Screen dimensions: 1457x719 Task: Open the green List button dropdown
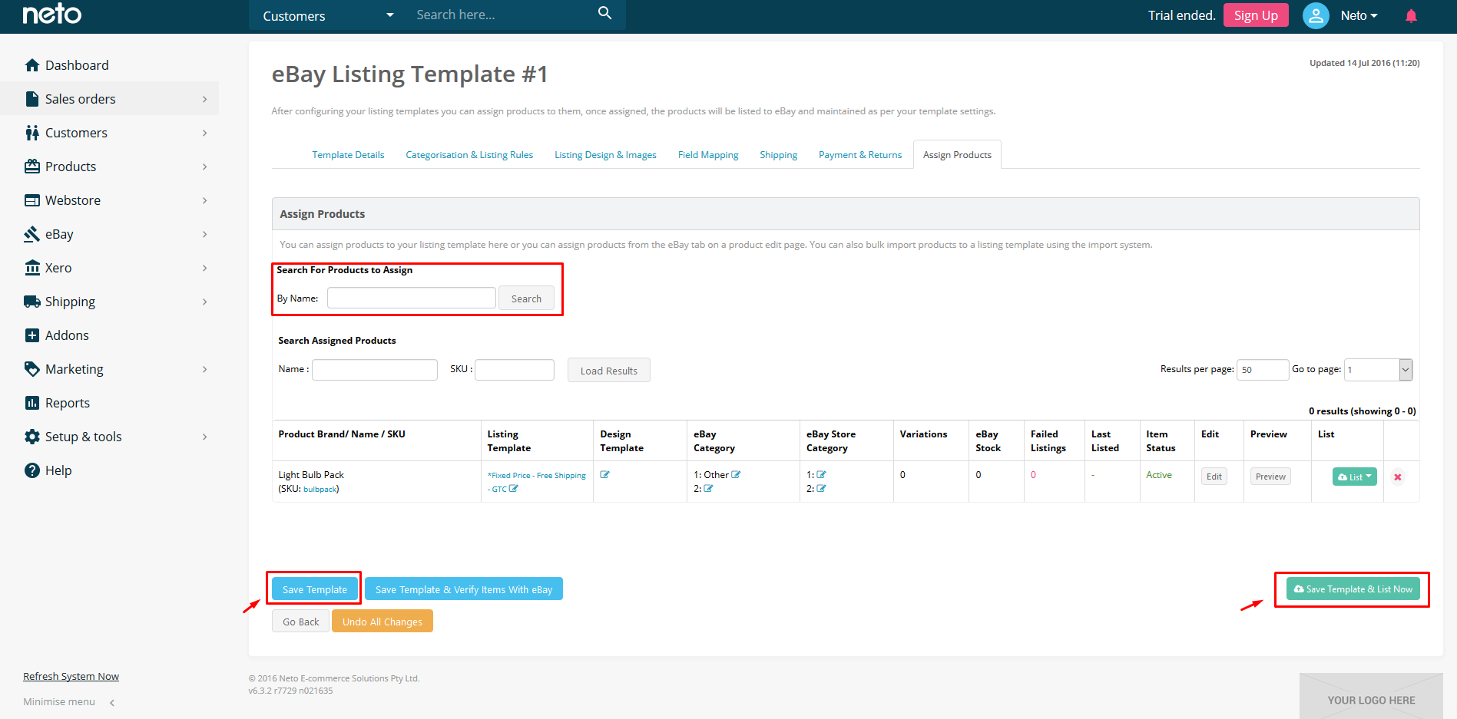(x=1355, y=477)
